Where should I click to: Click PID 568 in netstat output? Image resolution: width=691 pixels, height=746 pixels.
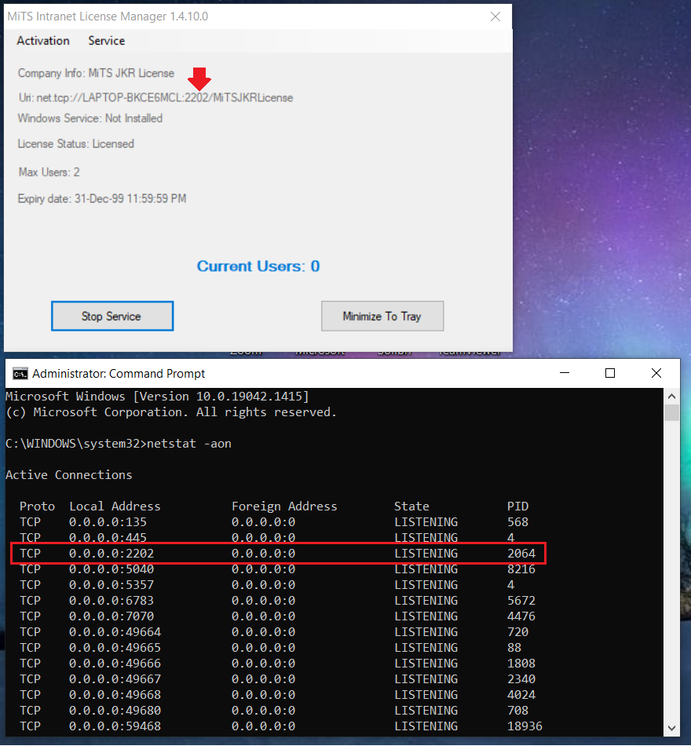[x=517, y=522]
